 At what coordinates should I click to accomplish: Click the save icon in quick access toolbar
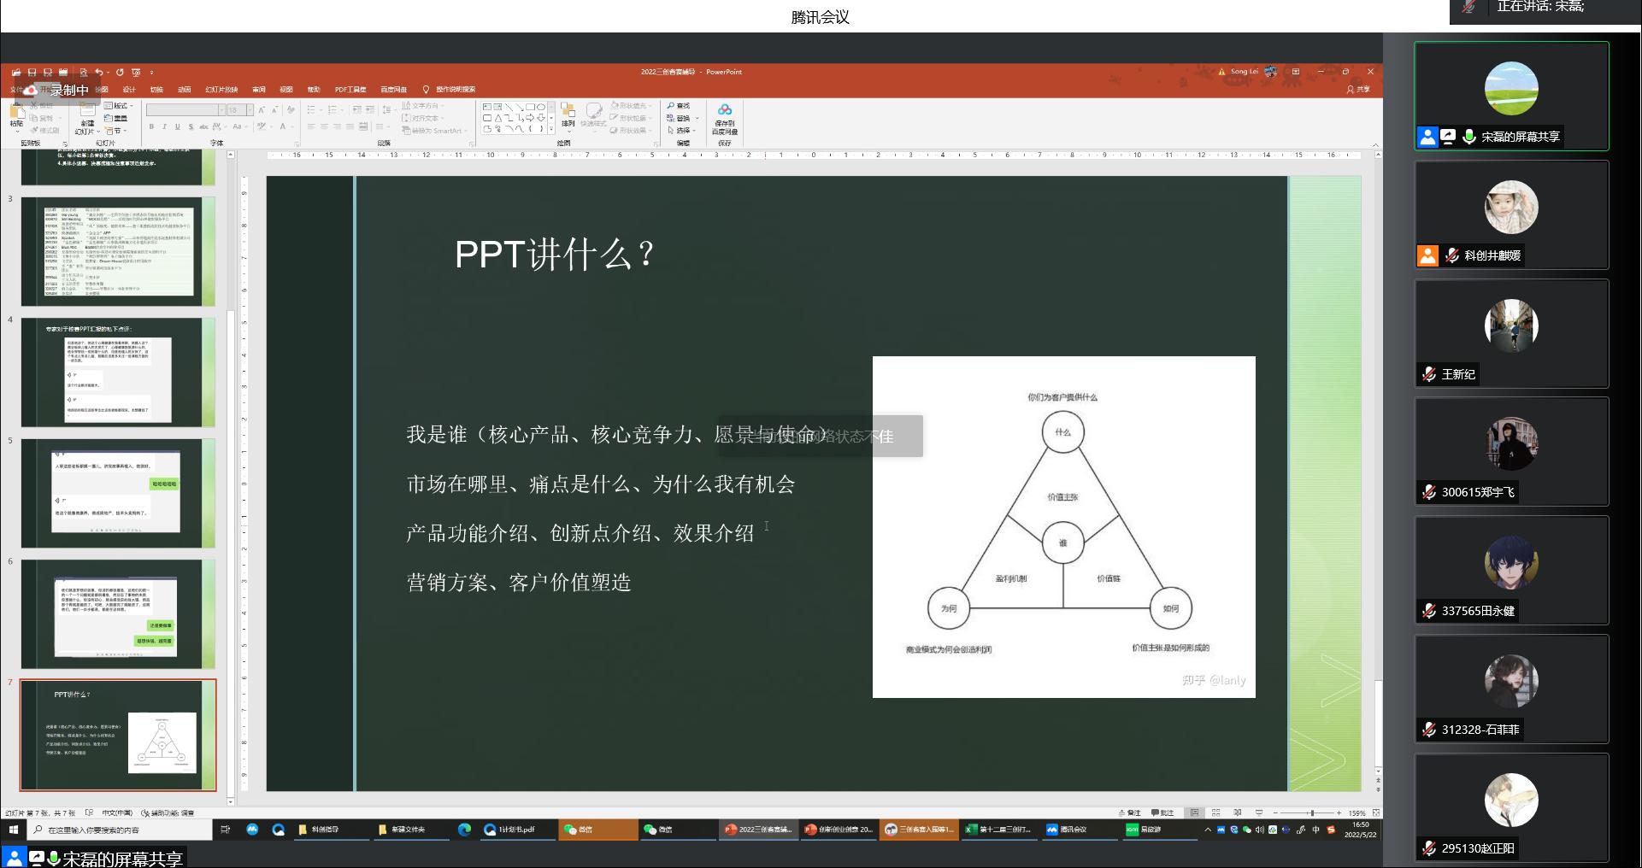[x=32, y=73]
